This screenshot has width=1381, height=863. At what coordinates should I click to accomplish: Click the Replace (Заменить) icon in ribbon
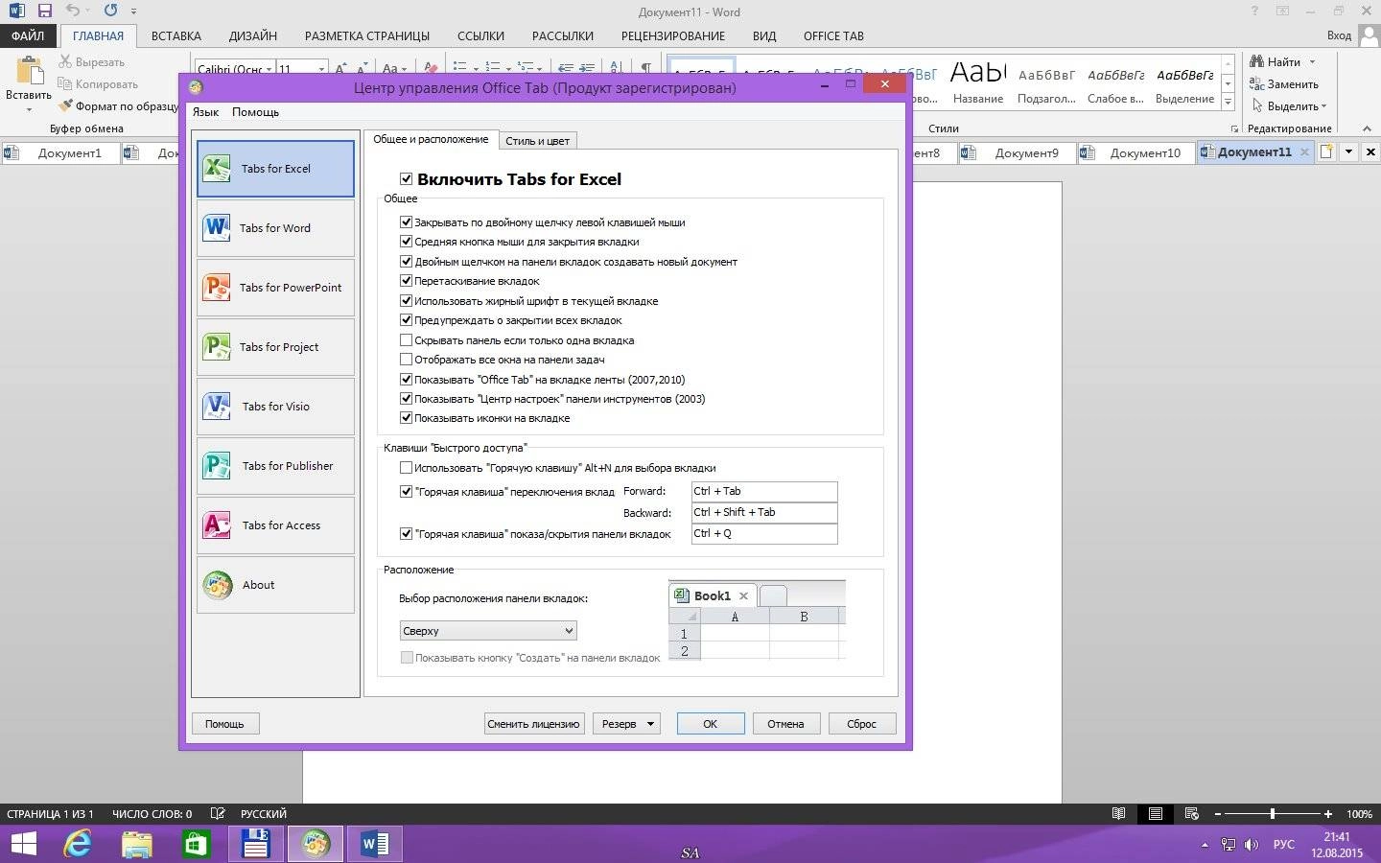tap(1256, 84)
